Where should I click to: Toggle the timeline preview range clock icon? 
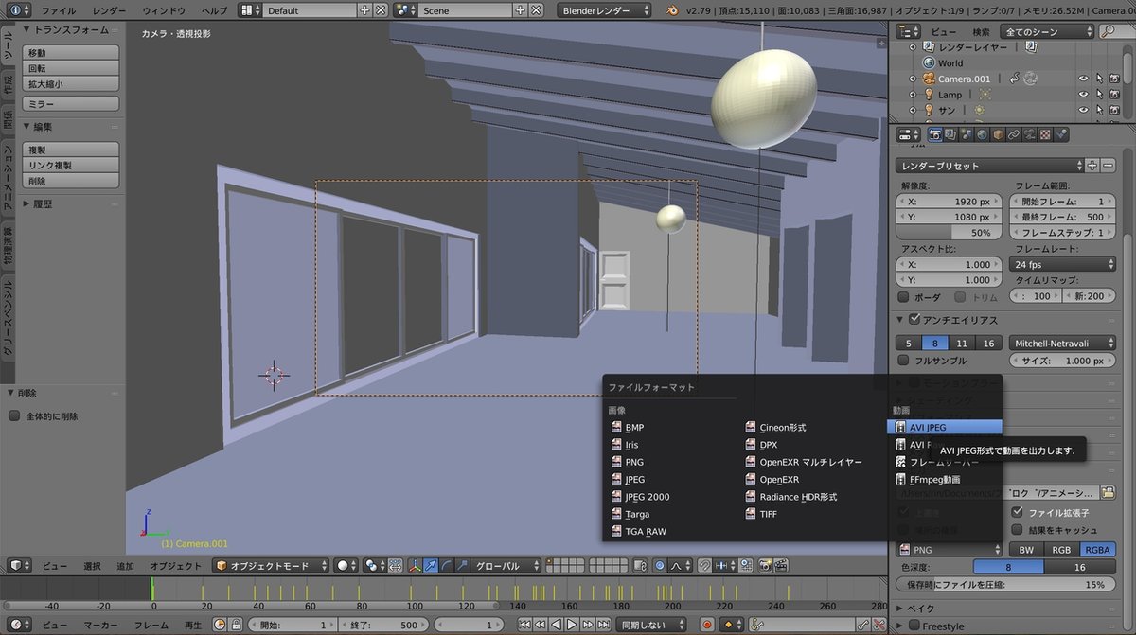tap(219, 626)
